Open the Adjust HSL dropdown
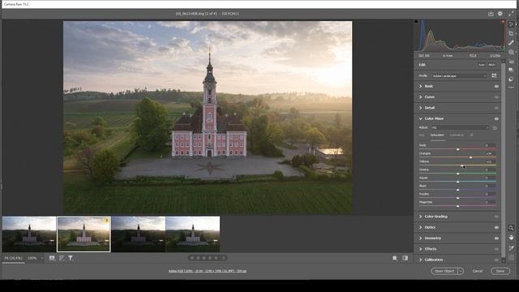519x292 pixels. [460, 127]
